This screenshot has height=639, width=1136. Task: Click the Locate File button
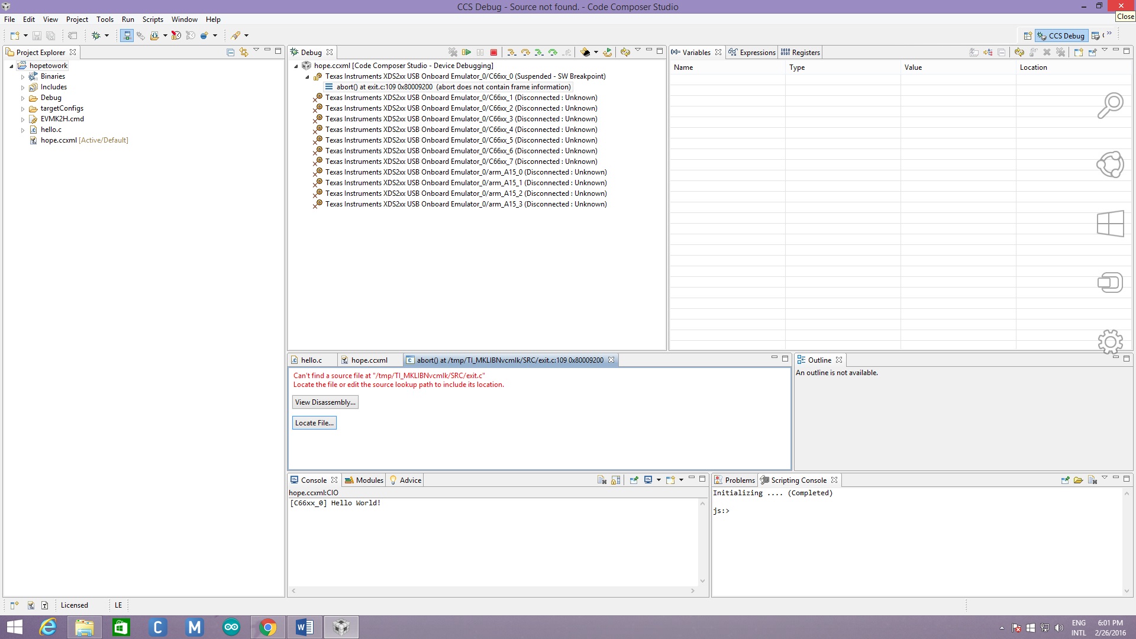pyautogui.click(x=314, y=422)
